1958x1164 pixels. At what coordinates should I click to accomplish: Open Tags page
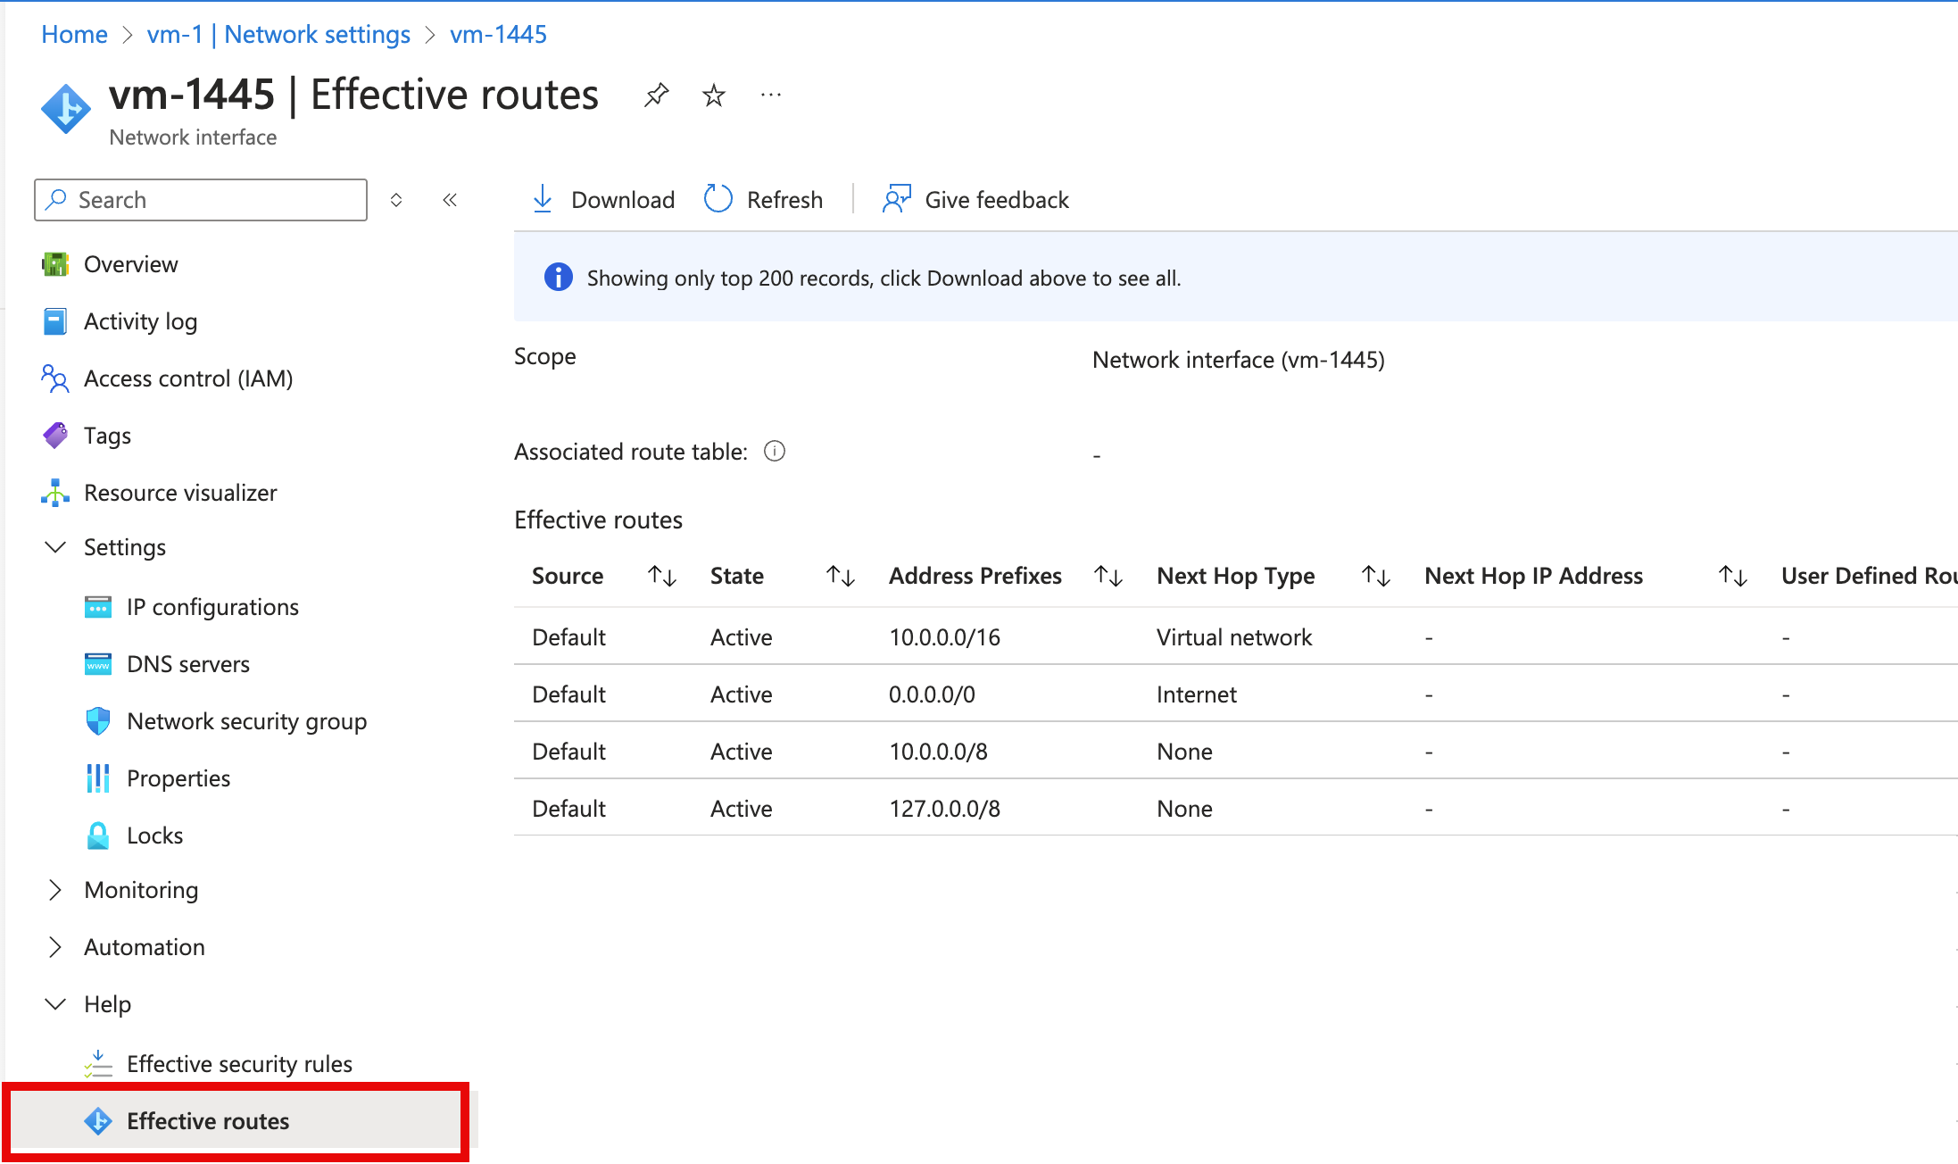[107, 436]
